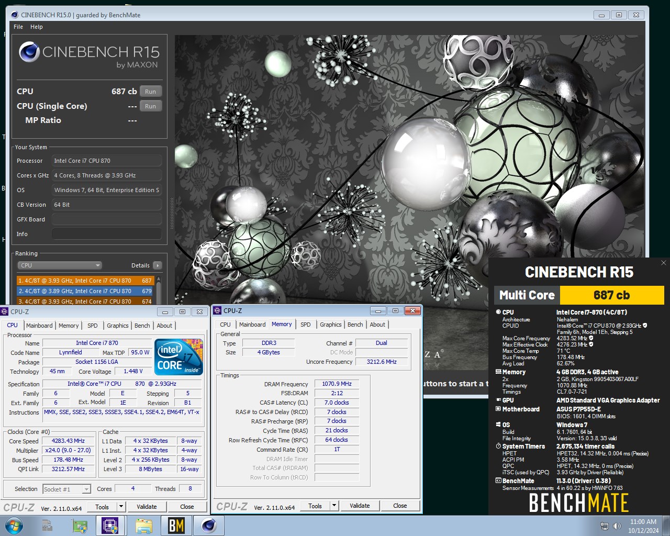Screen dimensions: 670x536
Task: Click the Cinebench logo icon
Action: click(29, 52)
